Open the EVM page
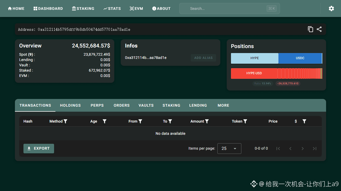This screenshot has width=341, height=191. coord(136,8)
